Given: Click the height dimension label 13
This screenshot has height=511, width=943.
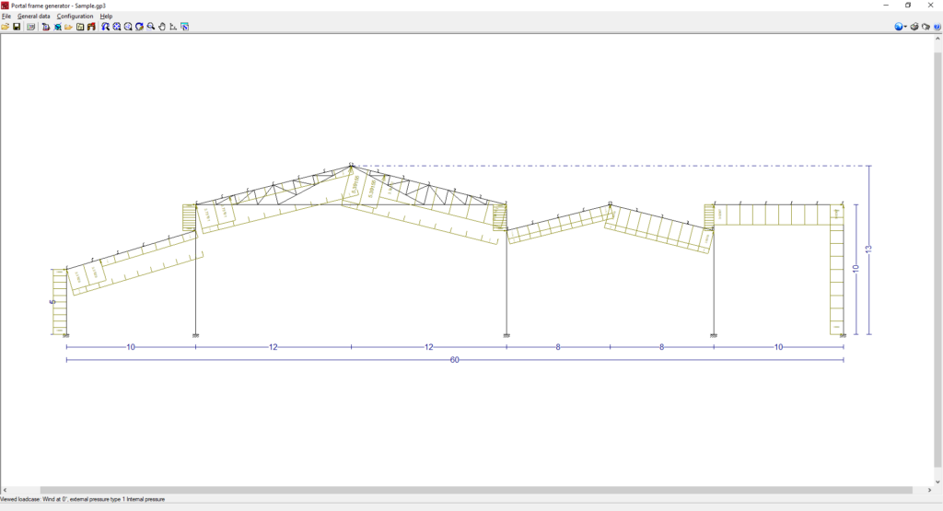Looking at the screenshot, I should [x=868, y=249].
